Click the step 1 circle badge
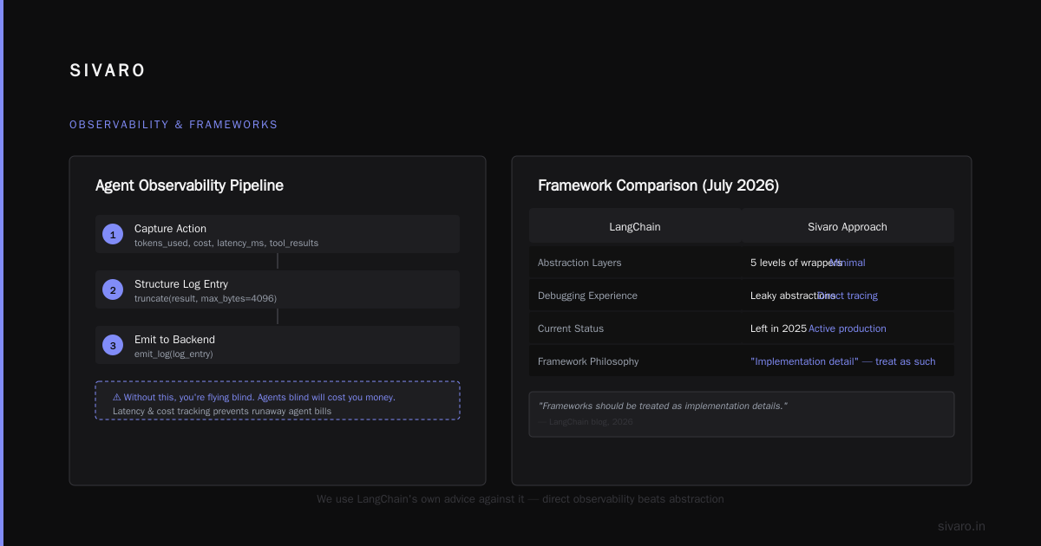The image size is (1041, 546). click(x=113, y=234)
